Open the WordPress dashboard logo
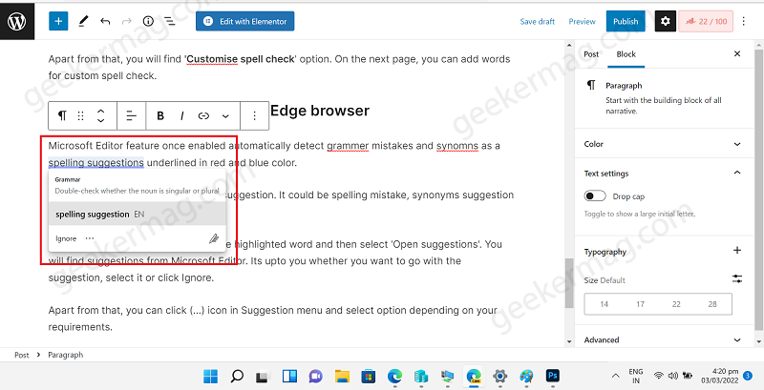The height and width of the screenshot is (390, 764). coord(17,22)
